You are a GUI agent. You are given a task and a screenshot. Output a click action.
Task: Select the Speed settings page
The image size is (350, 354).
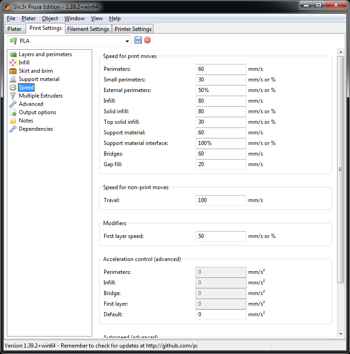click(x=26, y=87)
